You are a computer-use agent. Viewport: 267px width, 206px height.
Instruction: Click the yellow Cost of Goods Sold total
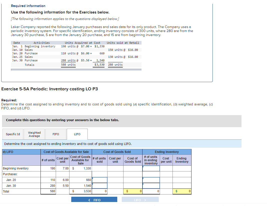[x=133, y=191]
